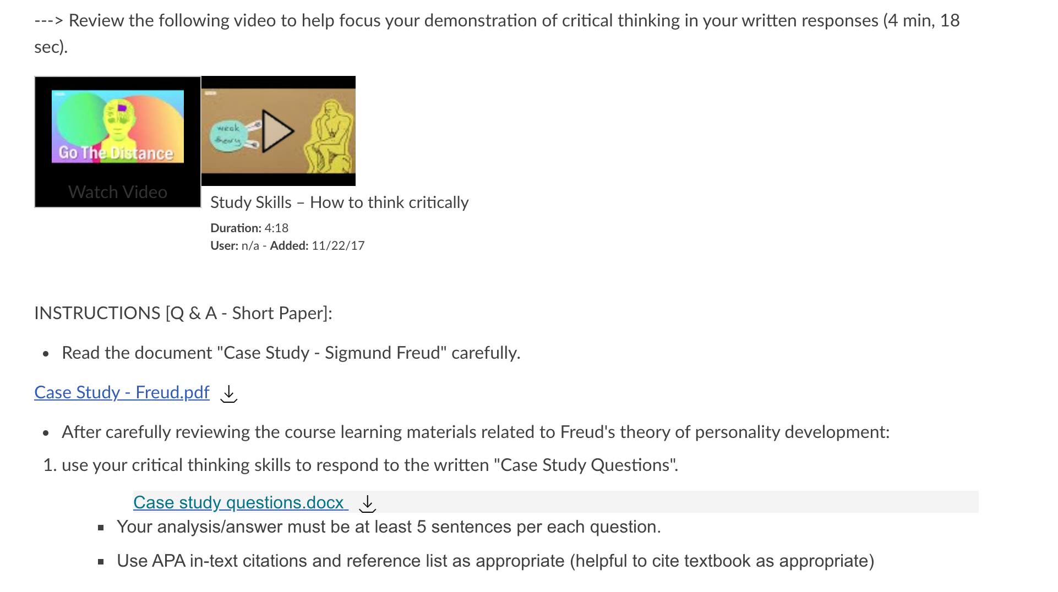Open the Case Study - Freud.pdf link
The image size is (1058, 592).
[x=122, y=392]
